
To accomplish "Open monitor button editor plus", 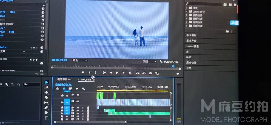I will 178,74.
